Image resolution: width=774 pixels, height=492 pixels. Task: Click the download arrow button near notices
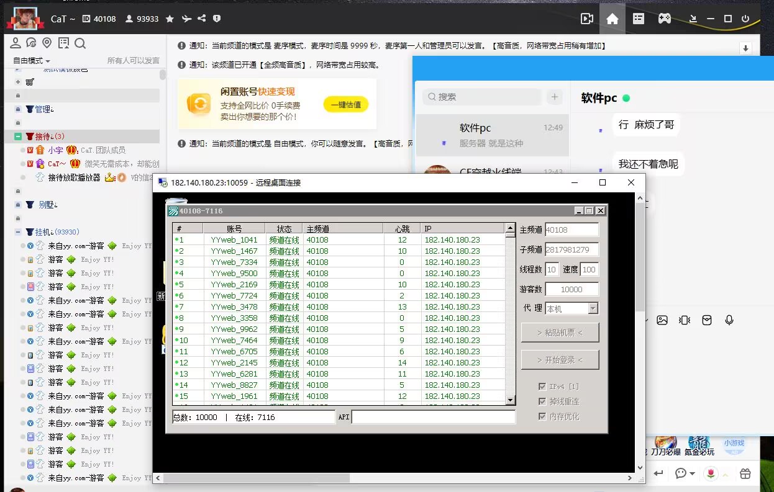(x=746, y=48)
